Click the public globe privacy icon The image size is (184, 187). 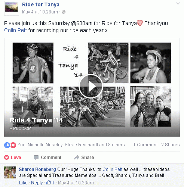(x=64, y=12)
